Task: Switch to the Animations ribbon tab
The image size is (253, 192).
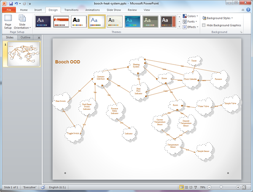Action: tap(92, 10)
